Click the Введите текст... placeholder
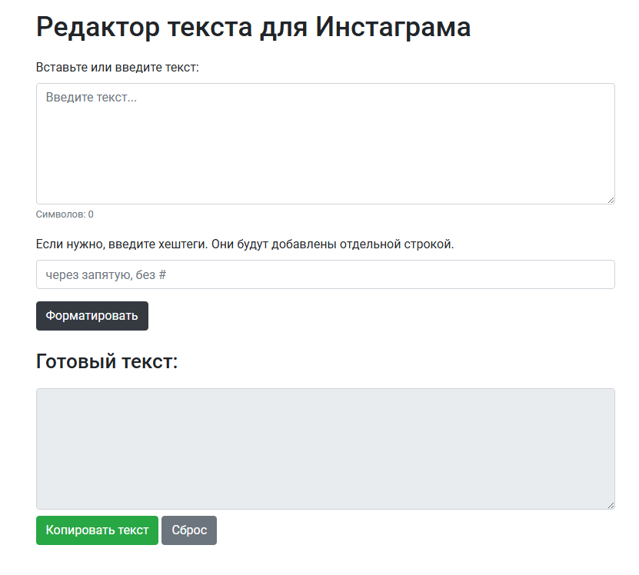This screenshot has width=639, height=575. [x=91, y=98]
